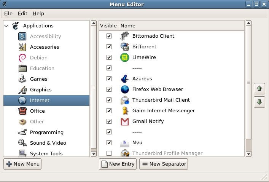This screenshot has width=269, height=182.
Task: Click the entries list scrollbar thumb
Action: [x=248, y=82]
